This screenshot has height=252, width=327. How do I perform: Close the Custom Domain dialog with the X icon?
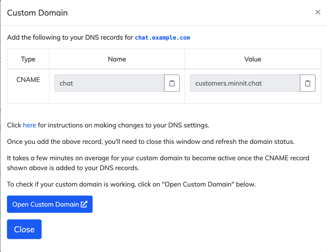(318, 12)
